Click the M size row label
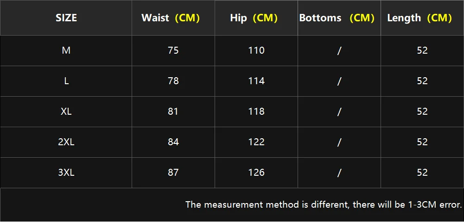The width and height of the screenshot is (464, 222). tap(66, 50)
